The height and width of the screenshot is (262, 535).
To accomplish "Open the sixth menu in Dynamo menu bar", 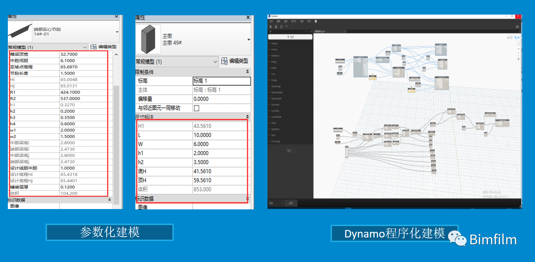I will tap(309, 21).
